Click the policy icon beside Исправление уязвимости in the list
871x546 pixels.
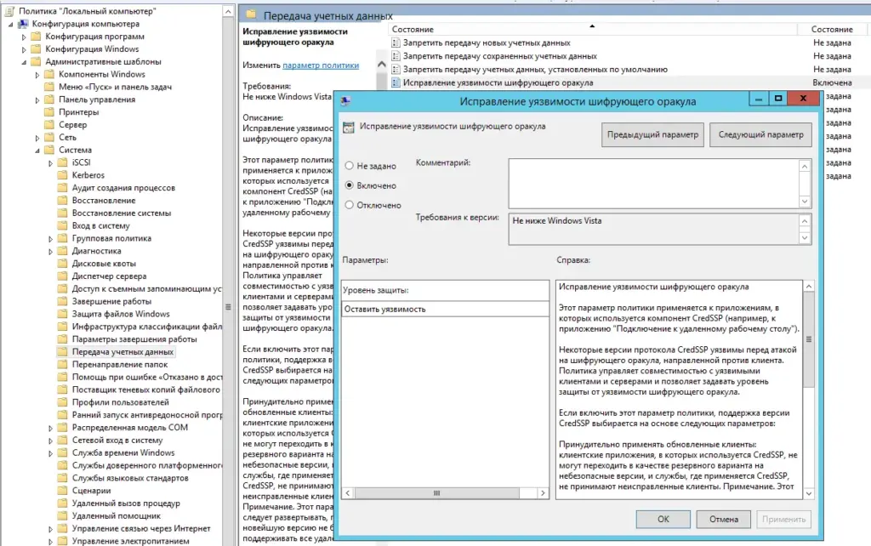click(396, 82)
